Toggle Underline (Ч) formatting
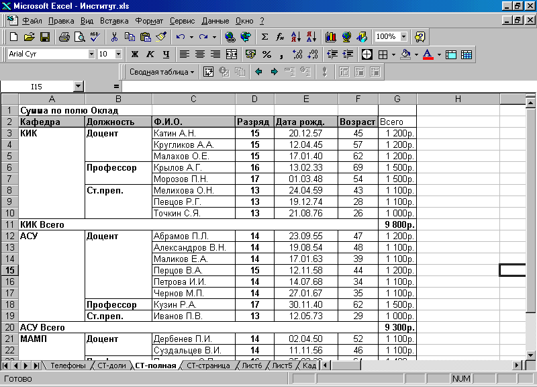This screenshot has width=537, height=387. 166,54
